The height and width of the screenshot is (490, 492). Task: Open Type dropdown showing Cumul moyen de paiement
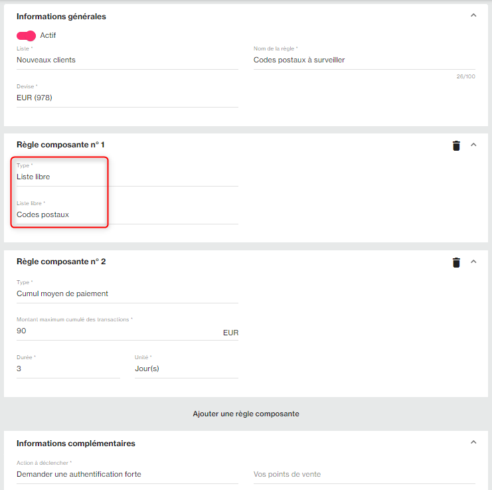126,293
